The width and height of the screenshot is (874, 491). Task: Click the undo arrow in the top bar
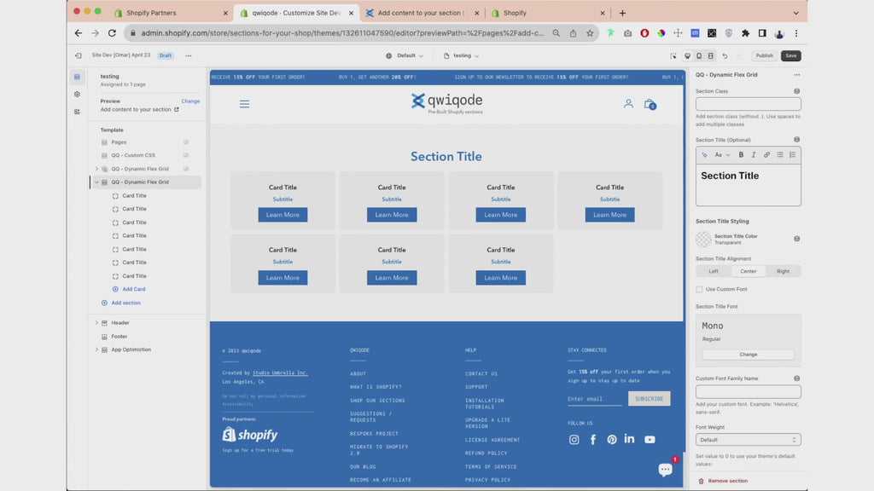[x=725, y=55]
